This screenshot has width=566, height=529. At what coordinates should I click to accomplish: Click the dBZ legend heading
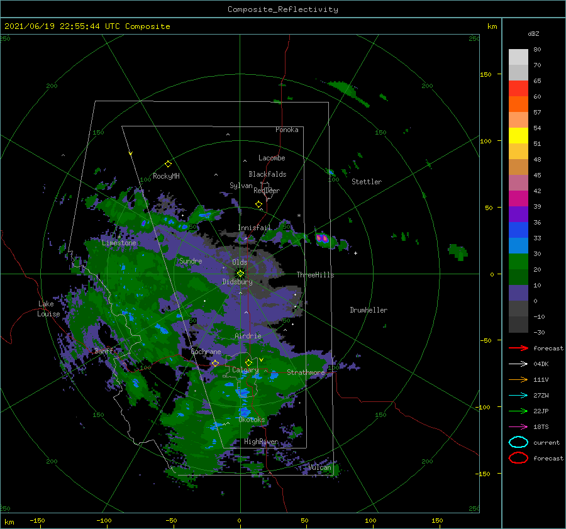[533, 33]
